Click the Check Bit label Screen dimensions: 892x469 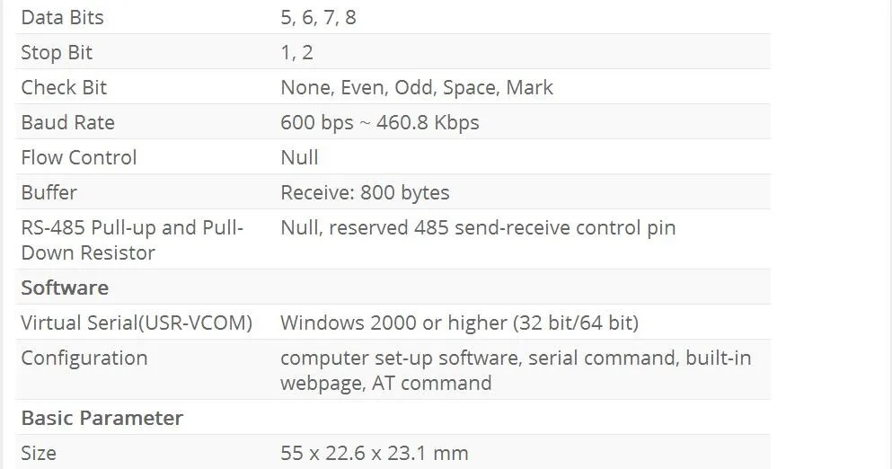64,88
